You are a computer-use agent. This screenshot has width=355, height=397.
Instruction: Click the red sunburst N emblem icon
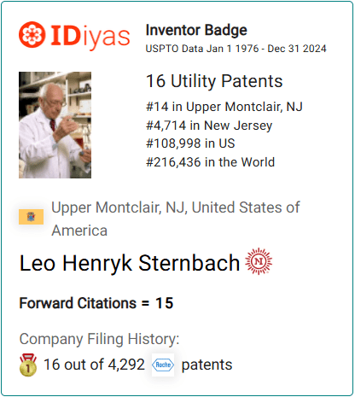pyautogui.click(x=259, y=261)
